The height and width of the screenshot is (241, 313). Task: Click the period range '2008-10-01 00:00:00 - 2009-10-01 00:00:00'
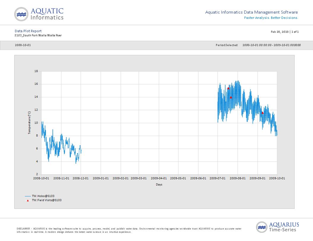click(x=272, y=45)
